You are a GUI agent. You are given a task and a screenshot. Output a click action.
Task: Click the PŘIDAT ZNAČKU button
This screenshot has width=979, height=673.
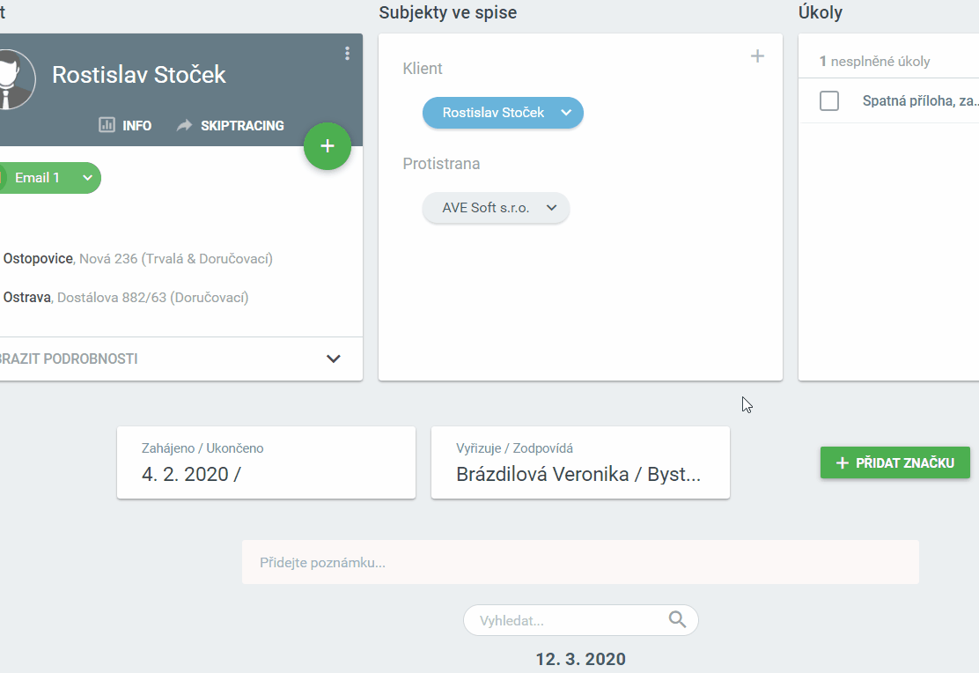(x=894, y=462)
